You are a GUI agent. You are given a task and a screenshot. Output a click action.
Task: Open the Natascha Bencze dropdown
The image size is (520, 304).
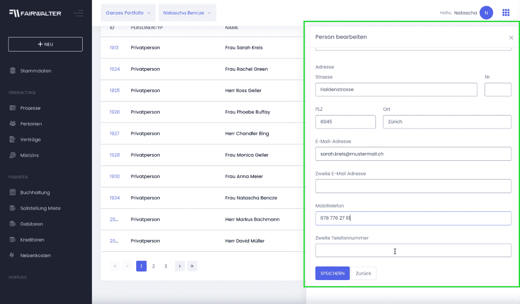[x=187, y=12]
